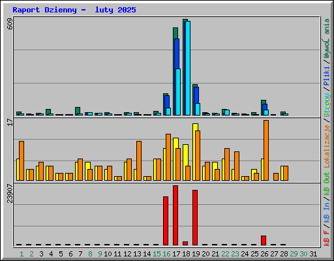Click day label "7" on the x-axis

click(x=80, y=254)
